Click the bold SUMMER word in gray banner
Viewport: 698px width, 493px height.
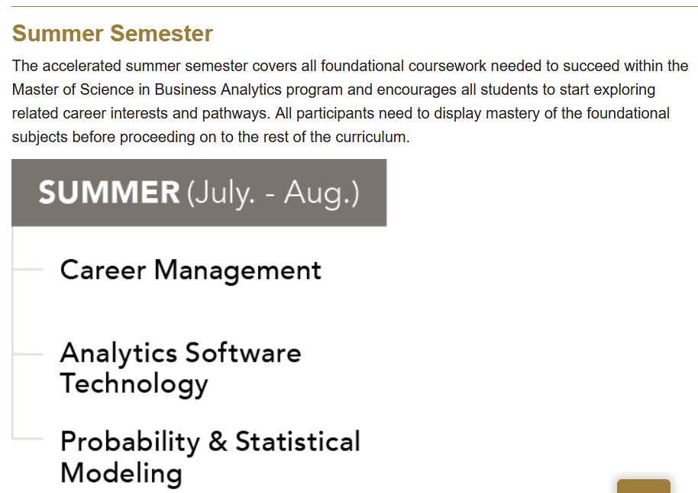109,193
